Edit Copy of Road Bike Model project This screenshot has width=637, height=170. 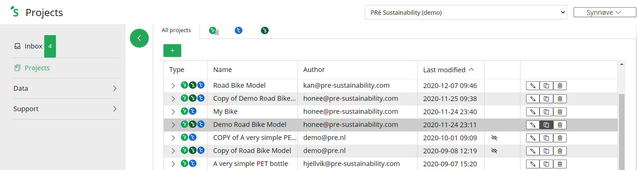point(533,151)
